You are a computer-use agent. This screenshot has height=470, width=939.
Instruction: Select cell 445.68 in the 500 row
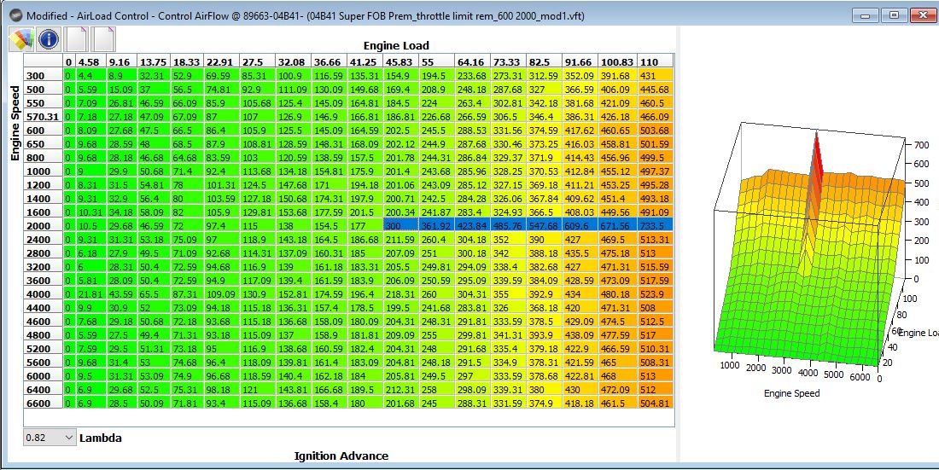656,90
